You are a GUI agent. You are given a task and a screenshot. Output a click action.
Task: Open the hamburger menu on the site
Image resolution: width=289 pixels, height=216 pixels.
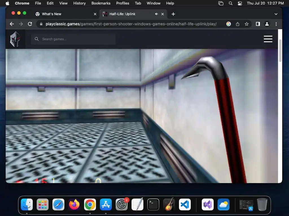click(x=268, y=39)
